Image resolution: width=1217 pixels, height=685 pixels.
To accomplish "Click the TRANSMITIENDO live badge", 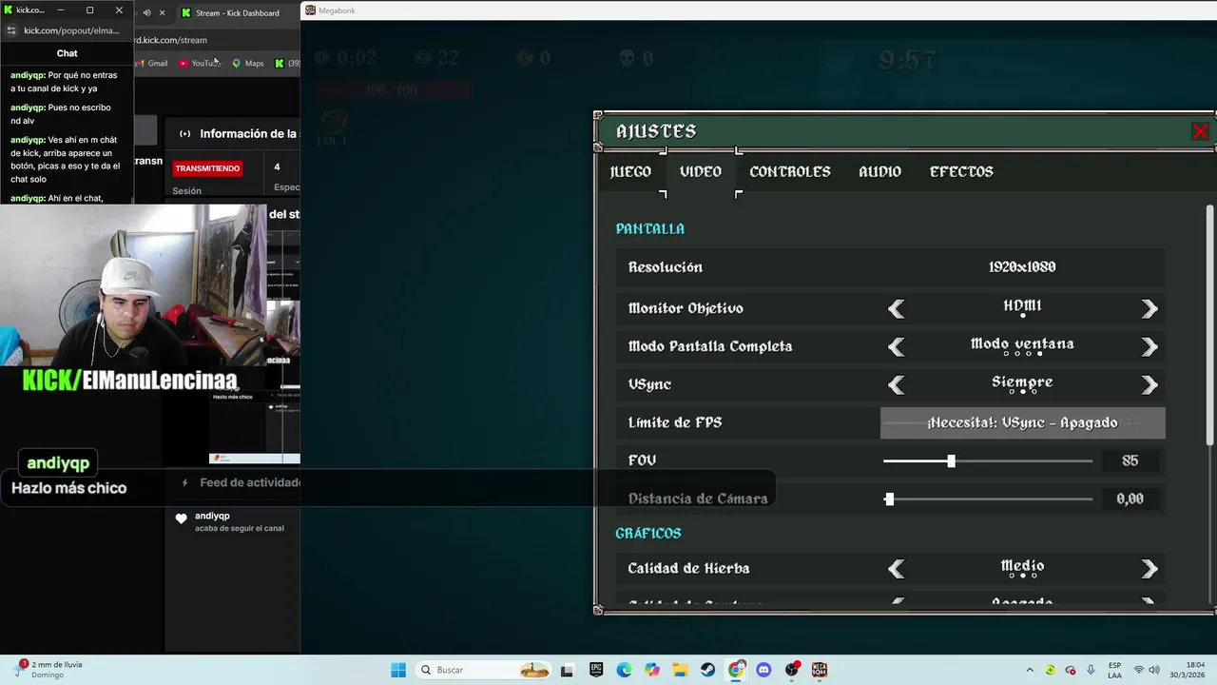I will (x=207, y=168).
